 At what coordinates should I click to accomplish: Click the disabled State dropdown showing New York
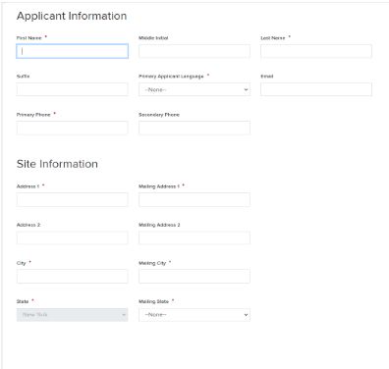tap(72, 315)
